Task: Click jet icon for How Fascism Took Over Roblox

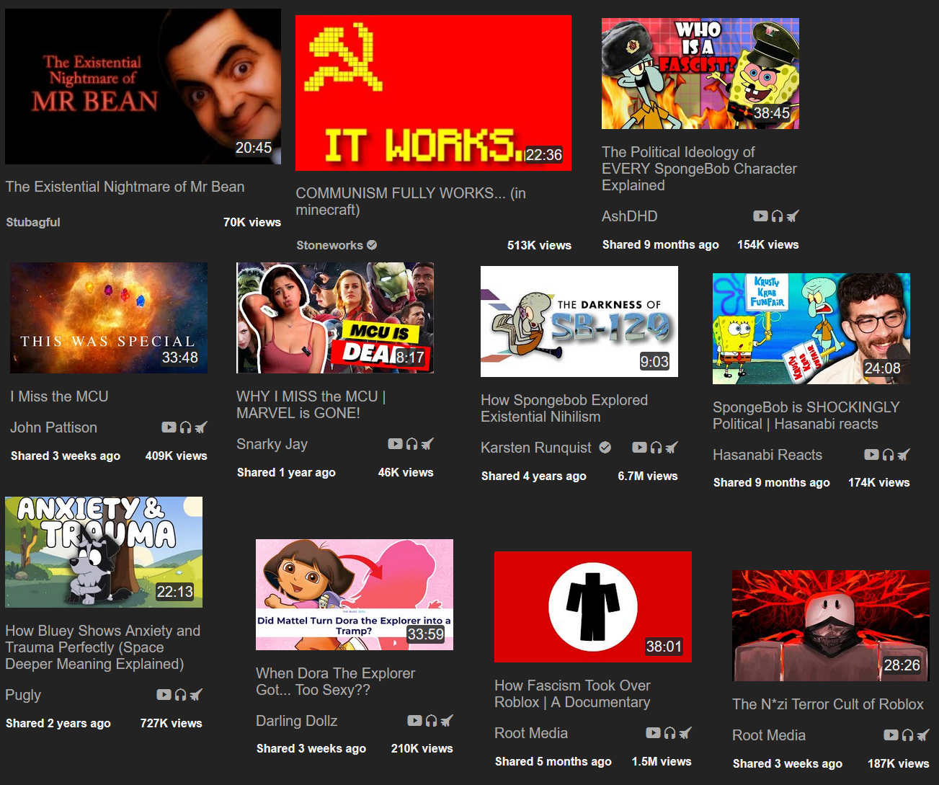Action: [x=685, y=732]
